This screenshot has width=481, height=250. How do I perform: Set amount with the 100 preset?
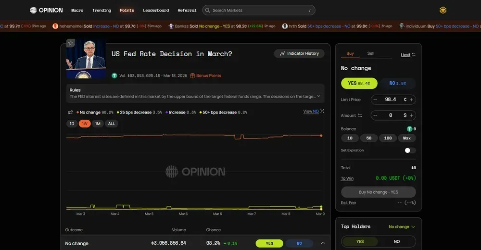pyautogui.click(x=388, y=138)
